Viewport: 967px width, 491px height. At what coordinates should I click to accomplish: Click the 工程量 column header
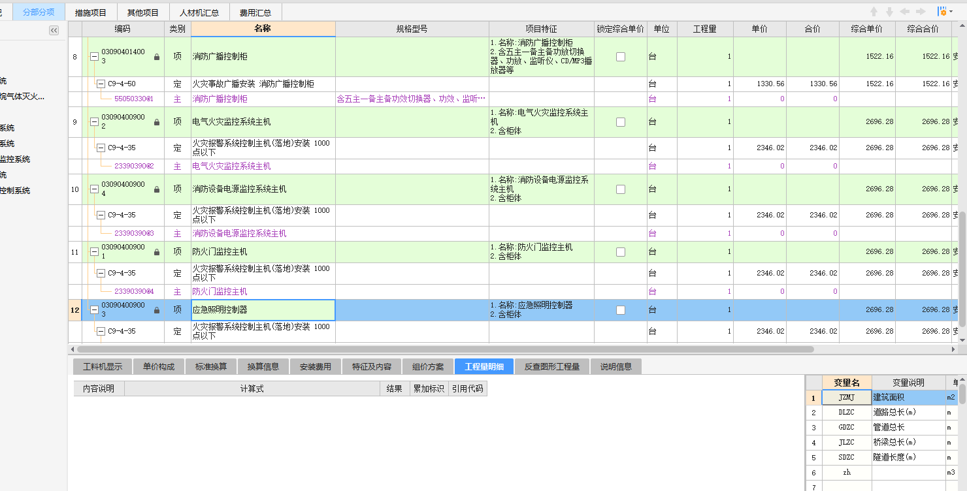(x=705, y=29)
